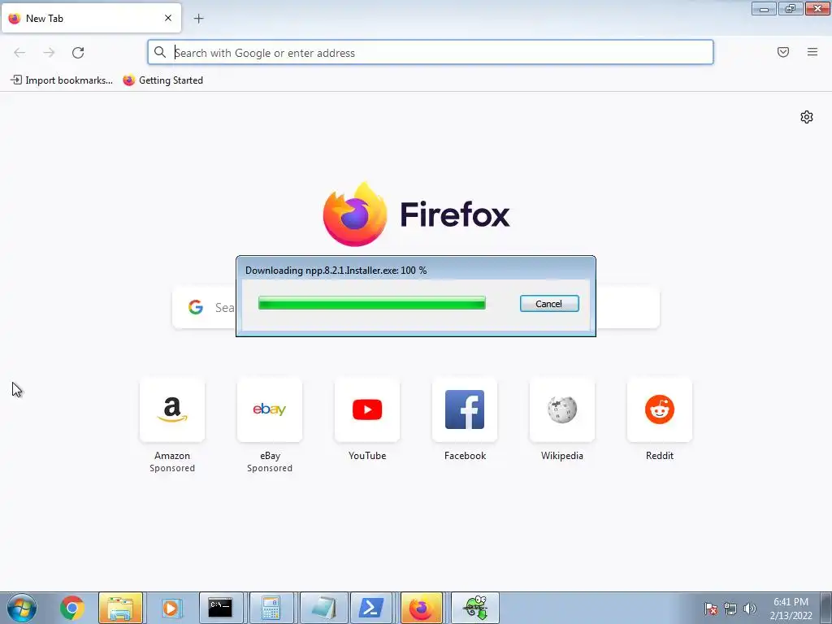Click the Firefox taskbar button

point(422,608)
